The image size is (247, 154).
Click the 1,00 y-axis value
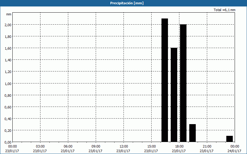[8, 83]
